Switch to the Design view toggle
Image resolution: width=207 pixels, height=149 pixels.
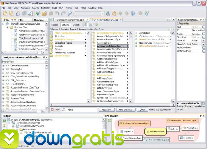coord(76,25)
